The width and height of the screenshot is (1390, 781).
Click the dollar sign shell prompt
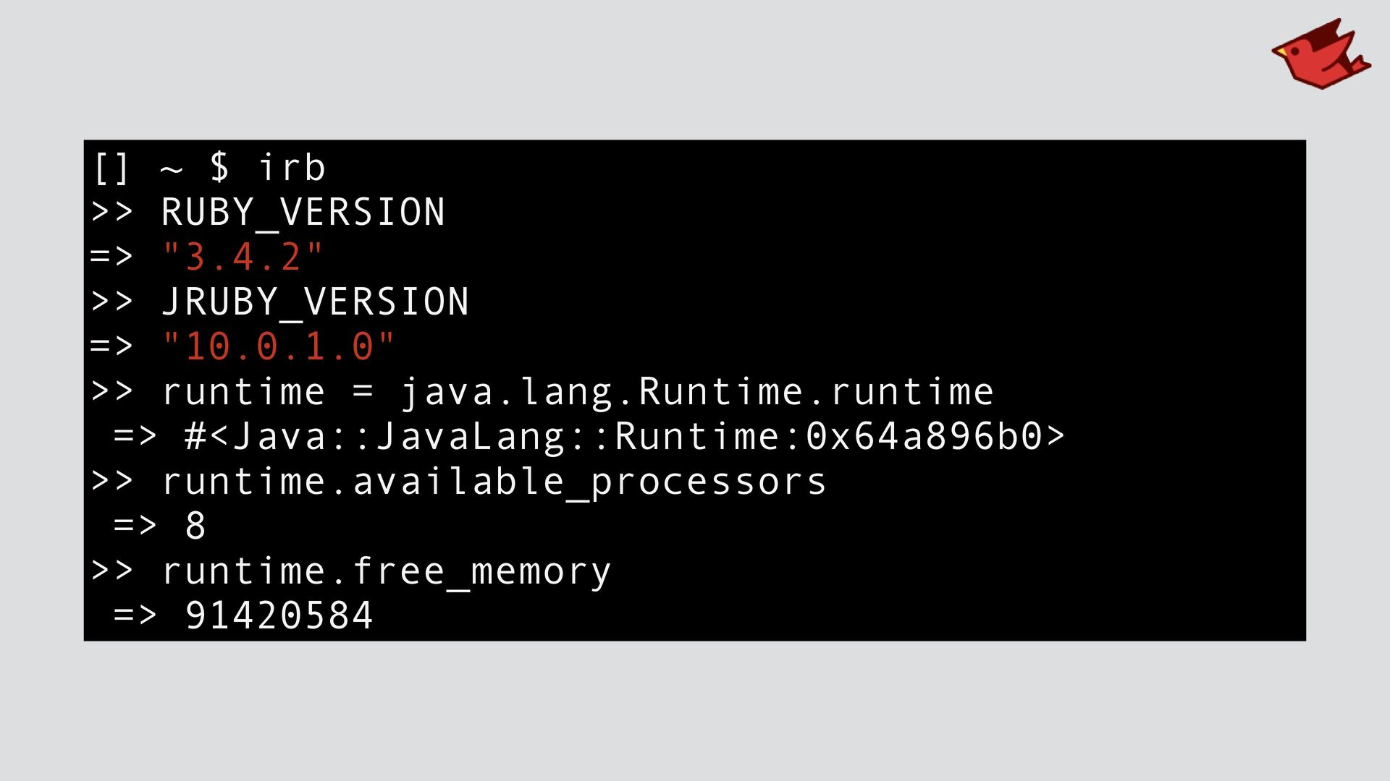(x=219, y=168)
